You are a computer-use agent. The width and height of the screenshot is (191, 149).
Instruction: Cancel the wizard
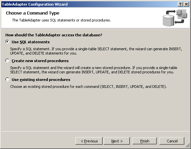(172, 141)
